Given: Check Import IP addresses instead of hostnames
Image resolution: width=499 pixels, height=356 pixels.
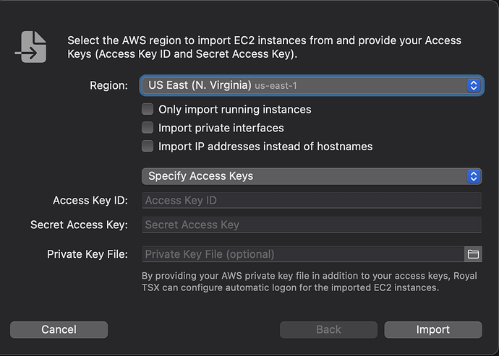Looking at the screenshot, I should point(148,146).
